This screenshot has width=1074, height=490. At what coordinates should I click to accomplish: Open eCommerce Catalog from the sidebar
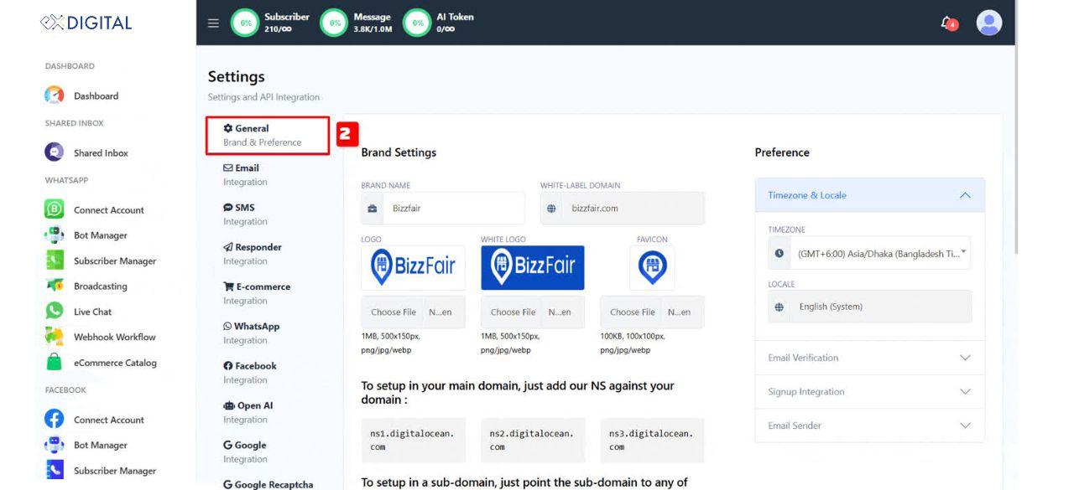coord(115,363)
